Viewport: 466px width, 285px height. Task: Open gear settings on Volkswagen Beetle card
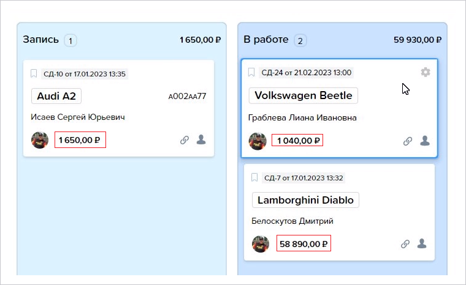point(426,72)
